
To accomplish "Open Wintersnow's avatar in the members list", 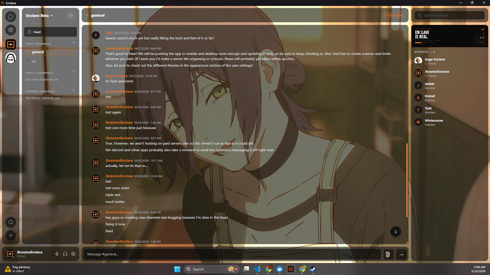I will point(418,122).
